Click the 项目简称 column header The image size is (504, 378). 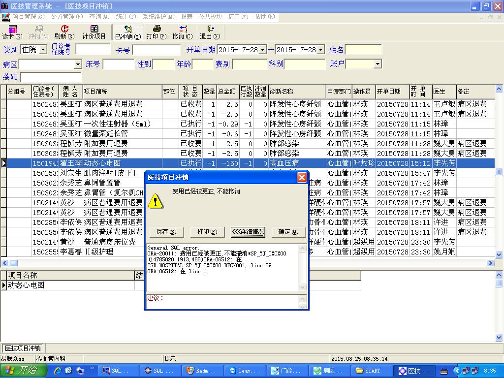(x=123, y=92)
